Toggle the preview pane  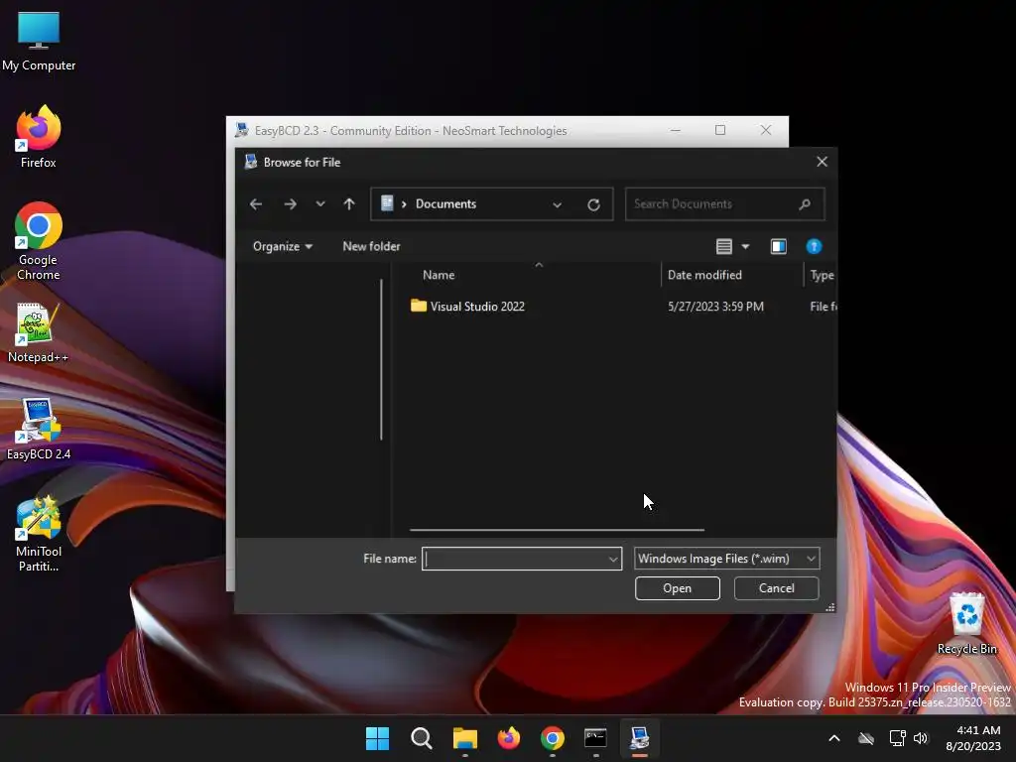[x=778, y=246]
